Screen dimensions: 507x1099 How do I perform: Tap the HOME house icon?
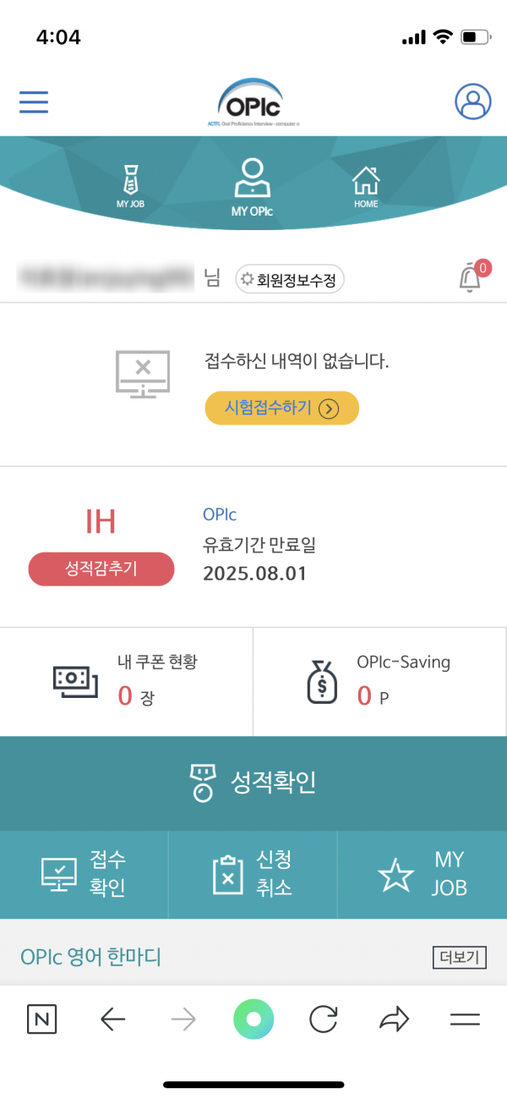coord(365,178)
